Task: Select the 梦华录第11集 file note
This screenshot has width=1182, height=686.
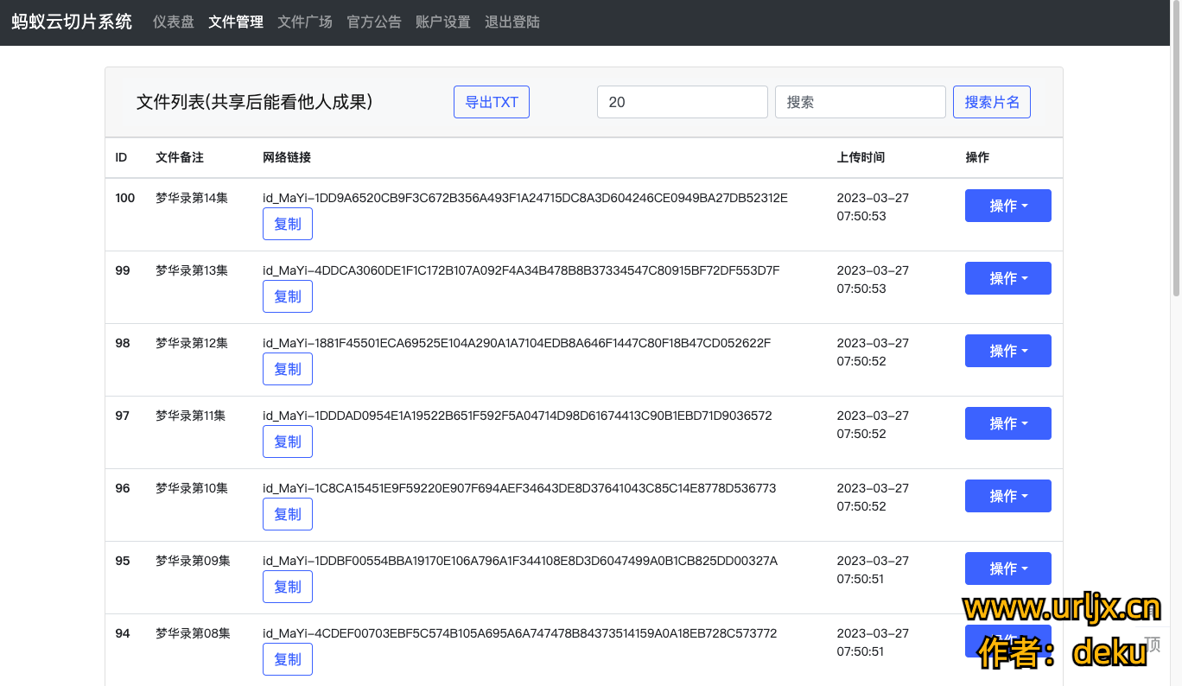Action: tap(190, 416)
